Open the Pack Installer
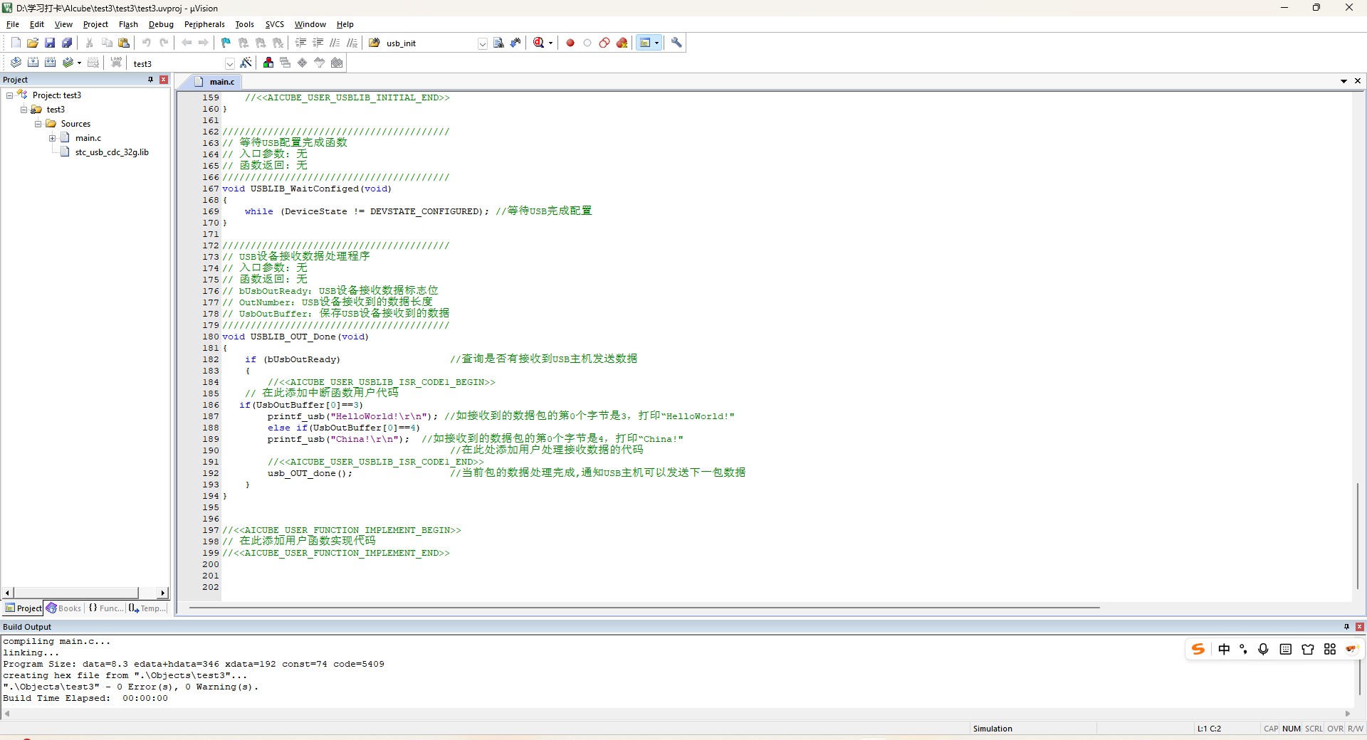 337,63
